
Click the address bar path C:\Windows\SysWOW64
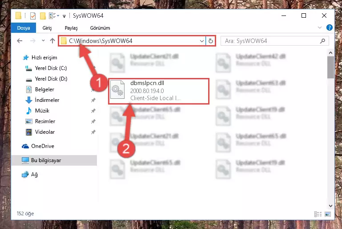tap(101, 41)
